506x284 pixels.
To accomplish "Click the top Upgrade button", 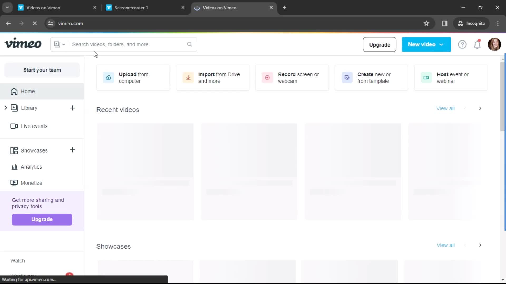I will coord(379,44).
